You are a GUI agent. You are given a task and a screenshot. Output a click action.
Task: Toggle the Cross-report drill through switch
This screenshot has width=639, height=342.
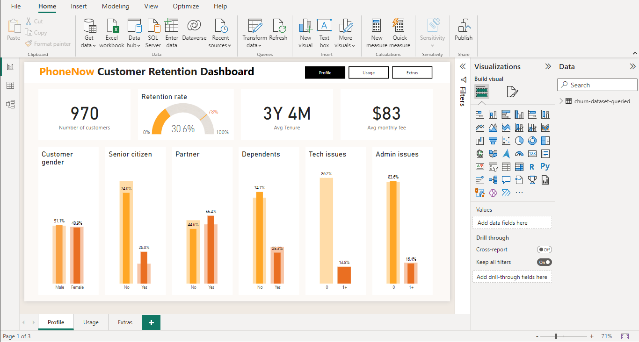(544, 249)
